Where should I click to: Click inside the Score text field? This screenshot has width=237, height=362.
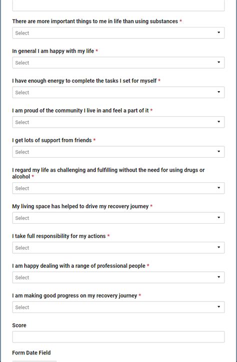click(118, 337)
